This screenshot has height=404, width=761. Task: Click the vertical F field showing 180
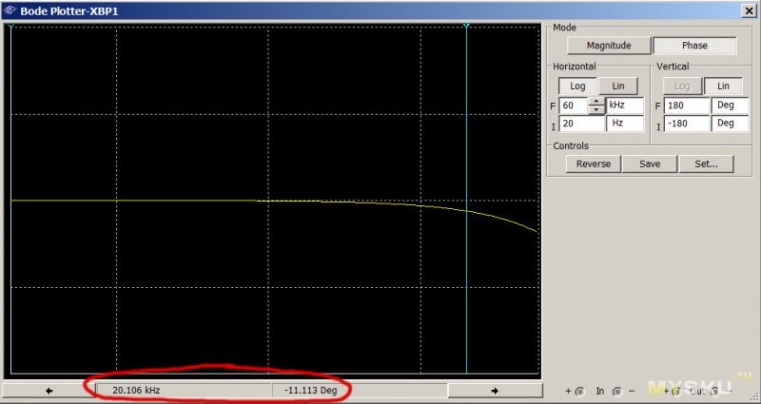687,106
